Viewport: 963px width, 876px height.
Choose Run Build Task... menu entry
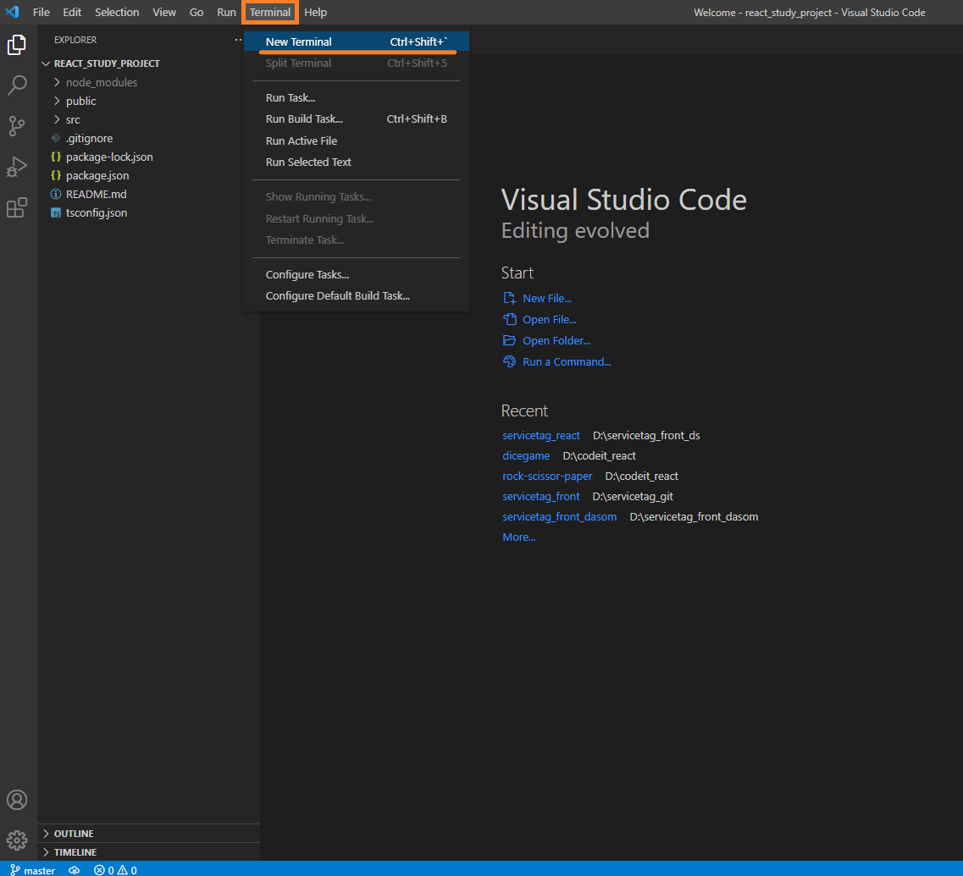[357, 119]
